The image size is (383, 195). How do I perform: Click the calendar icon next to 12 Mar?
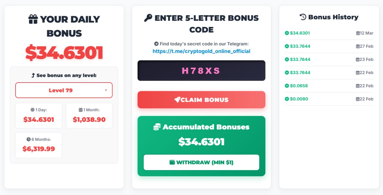click(358, 33)
